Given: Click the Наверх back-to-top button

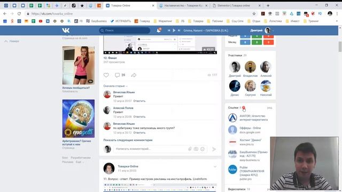Looking at the screenshot, I should 12,41.
